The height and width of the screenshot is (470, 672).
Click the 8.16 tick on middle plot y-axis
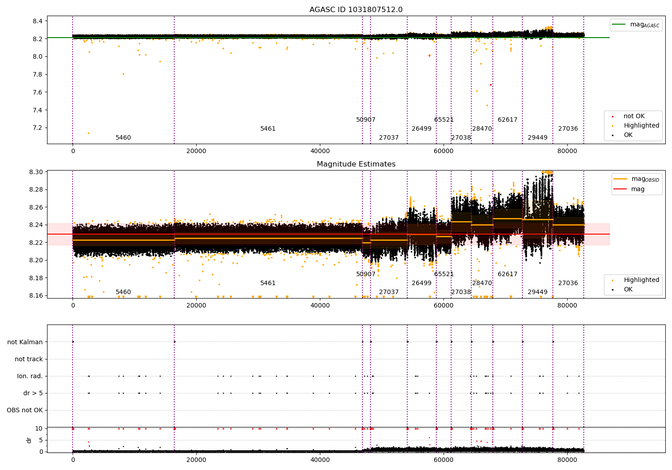coord(36,295)
